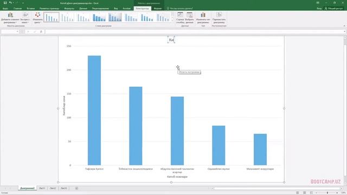Viewport: 347px width, 195px height.
Task: Add a new sheet with the plus button
Action: [x=76, y=188]
